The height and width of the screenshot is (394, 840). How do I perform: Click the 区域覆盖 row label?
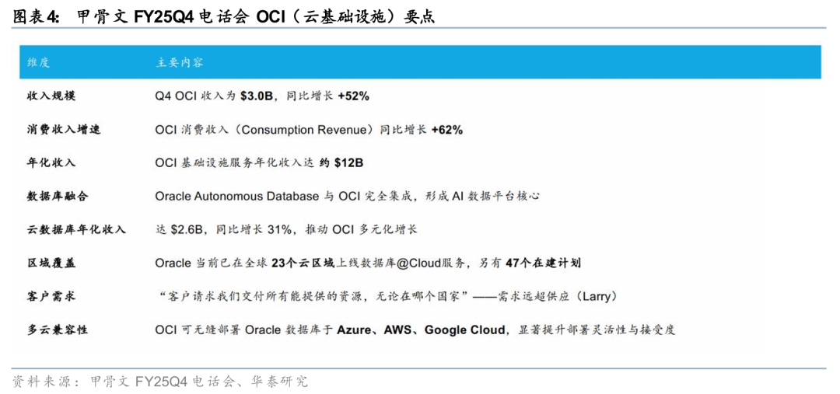[51, 263]
